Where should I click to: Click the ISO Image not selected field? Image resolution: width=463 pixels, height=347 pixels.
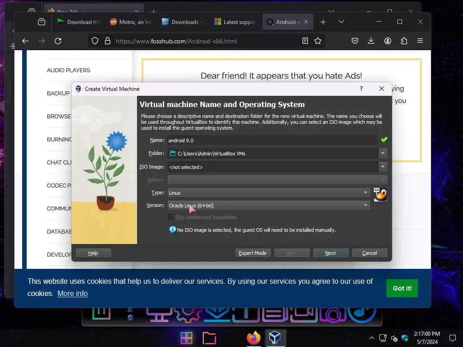pos(273,167)
